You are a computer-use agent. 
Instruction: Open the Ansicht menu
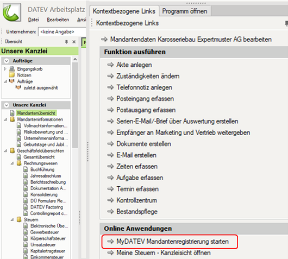click(82, 20)
